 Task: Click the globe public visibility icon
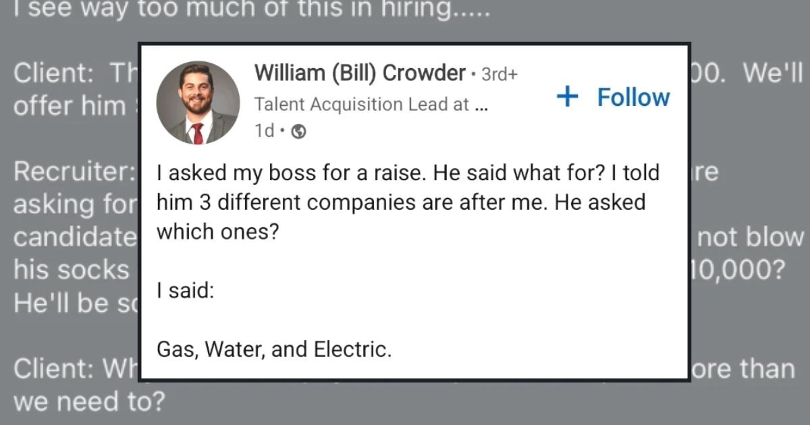coord(299,133)
